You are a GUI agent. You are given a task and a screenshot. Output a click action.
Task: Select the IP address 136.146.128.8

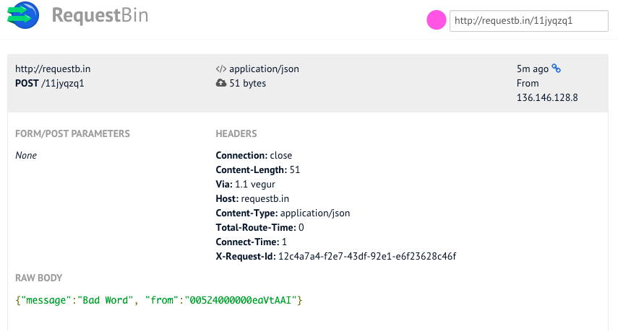tap(547, 97)
